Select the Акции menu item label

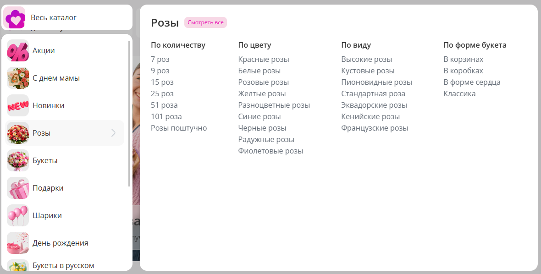44,50
